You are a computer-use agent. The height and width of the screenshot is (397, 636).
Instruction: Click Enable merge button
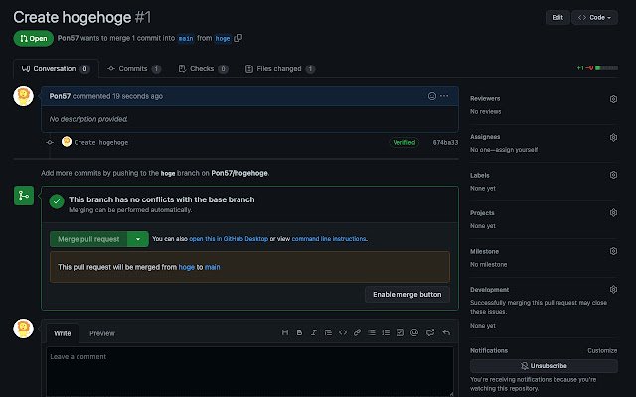(x=407, y=294)
